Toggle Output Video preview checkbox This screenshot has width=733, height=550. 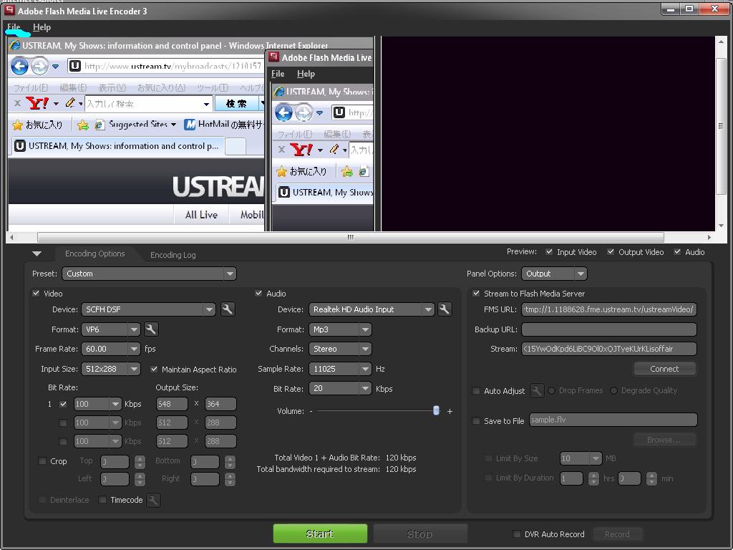pos(611,251)
